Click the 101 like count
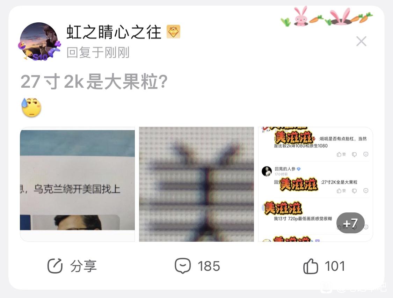The image size is (393, 298). pyautogui.click(x=335, y=266)
